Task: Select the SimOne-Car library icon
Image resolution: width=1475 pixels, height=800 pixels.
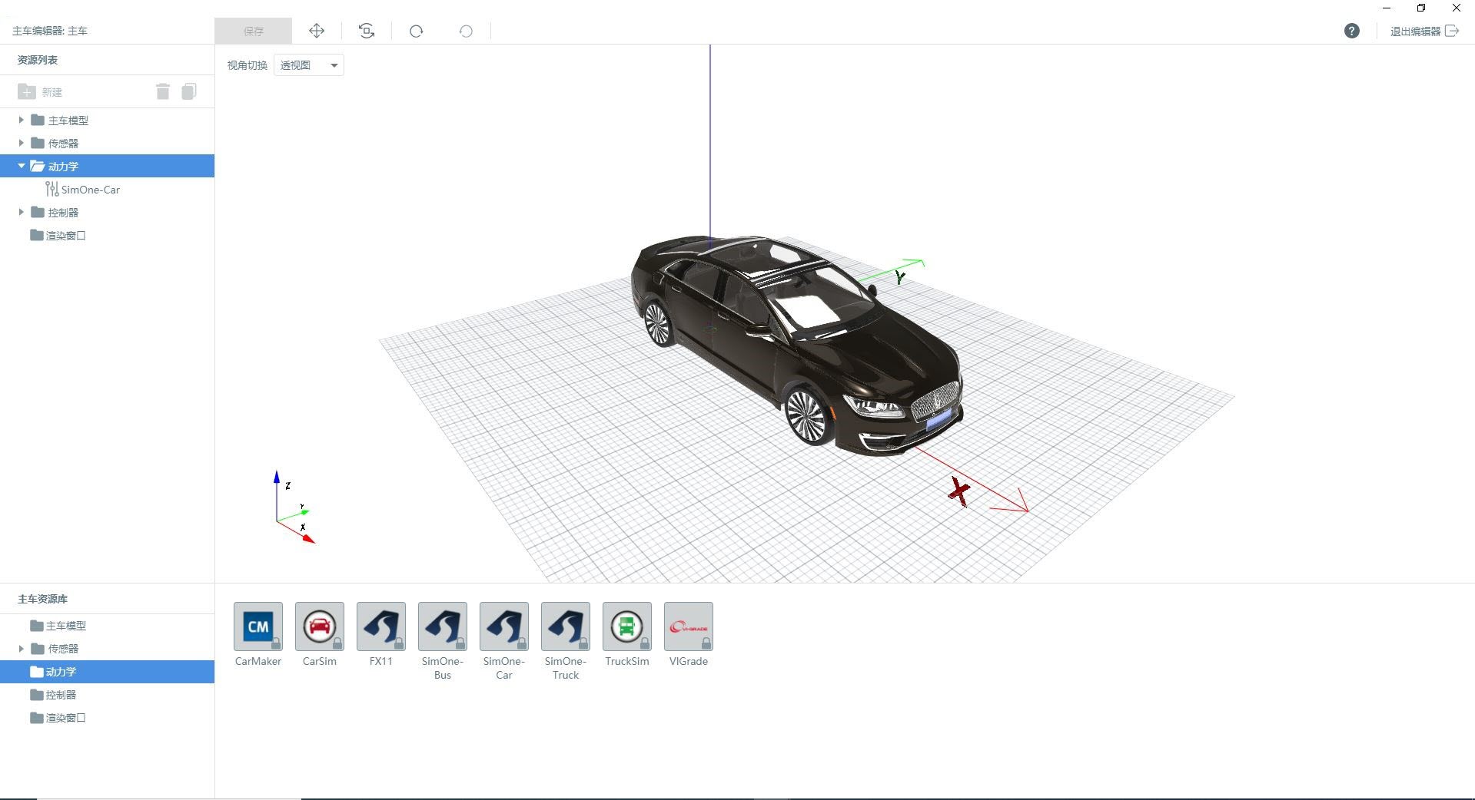Action: click(504, 626)
